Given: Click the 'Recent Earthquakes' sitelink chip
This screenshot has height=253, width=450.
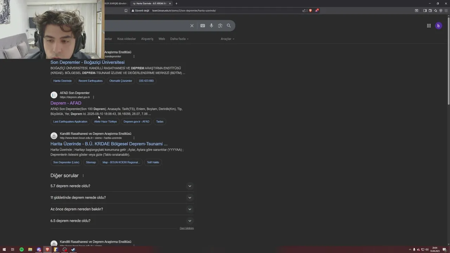Looking at the screenshot, I should [x=91, y=81].
